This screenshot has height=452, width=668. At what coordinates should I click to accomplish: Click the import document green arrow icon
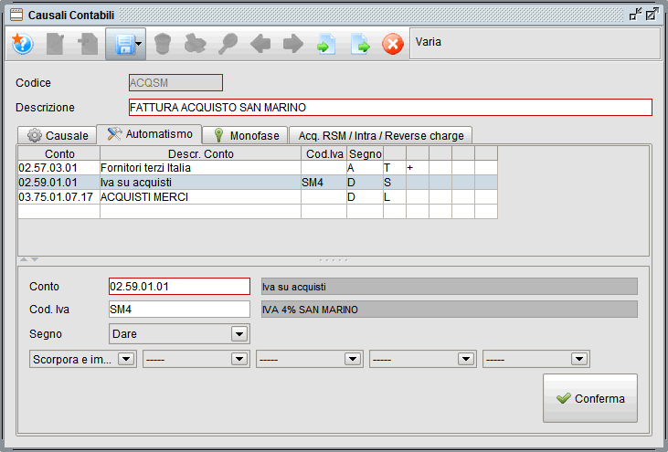tap(326, 44)
